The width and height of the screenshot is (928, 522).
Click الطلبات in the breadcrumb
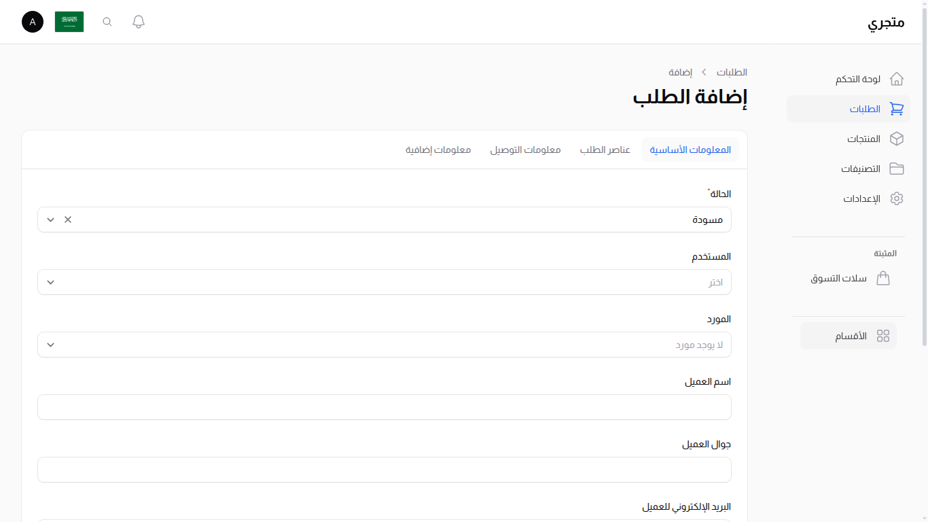coord(730,72)
